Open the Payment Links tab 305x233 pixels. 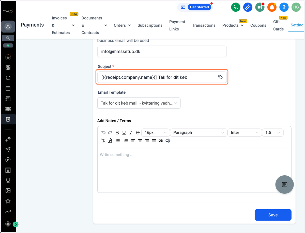click(177, 25)
